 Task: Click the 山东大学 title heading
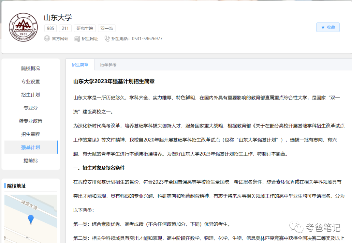coord(58,18)
